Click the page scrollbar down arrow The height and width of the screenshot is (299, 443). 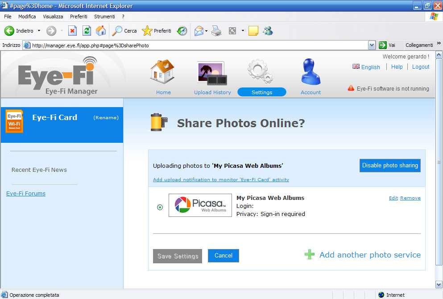pyautogui.click(x=439, y=284)
